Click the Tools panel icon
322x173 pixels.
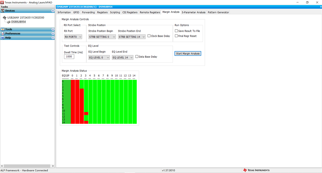tap(3, 29)
